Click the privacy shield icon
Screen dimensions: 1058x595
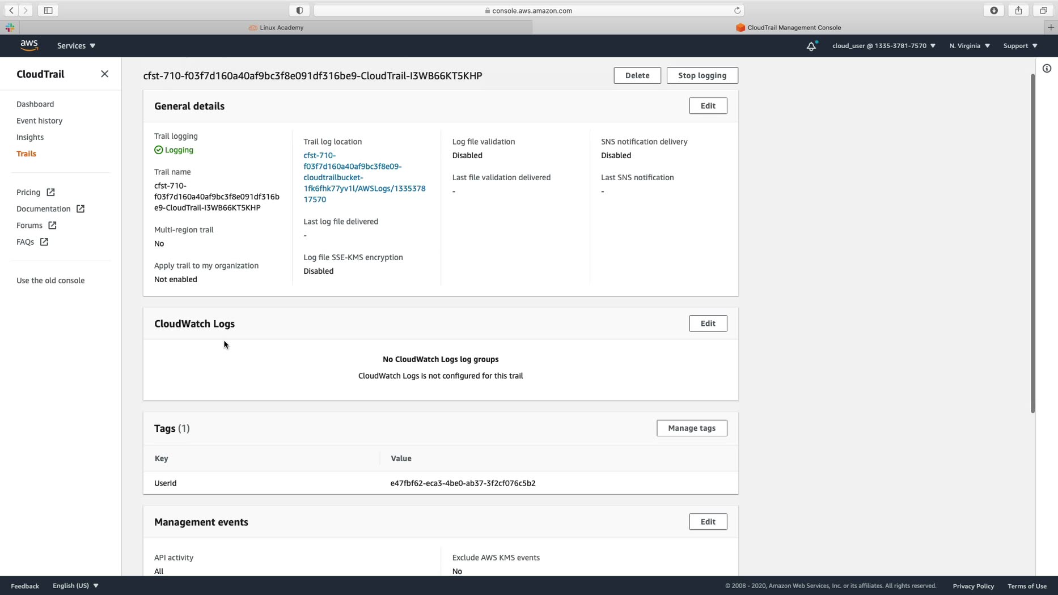click(x=299, y=10)
